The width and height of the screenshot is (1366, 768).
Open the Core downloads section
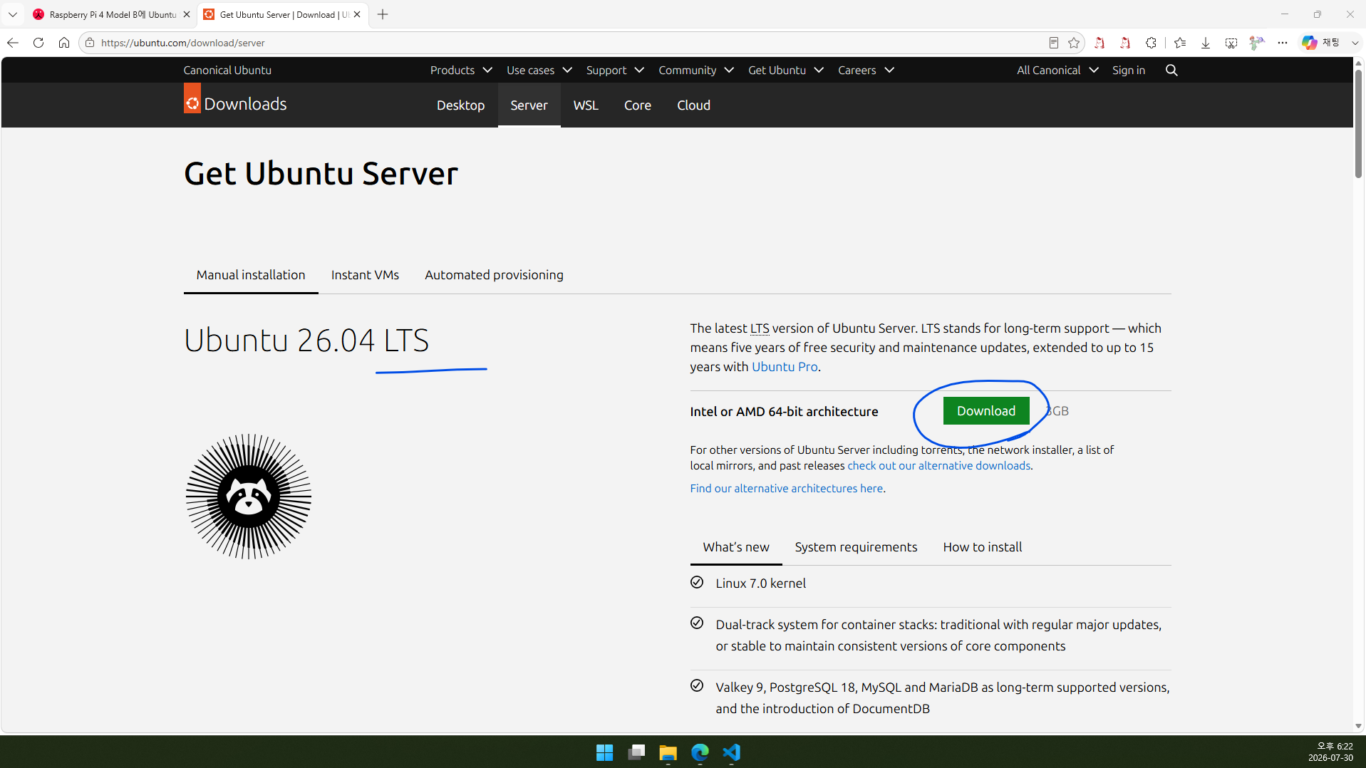point(637,105)
